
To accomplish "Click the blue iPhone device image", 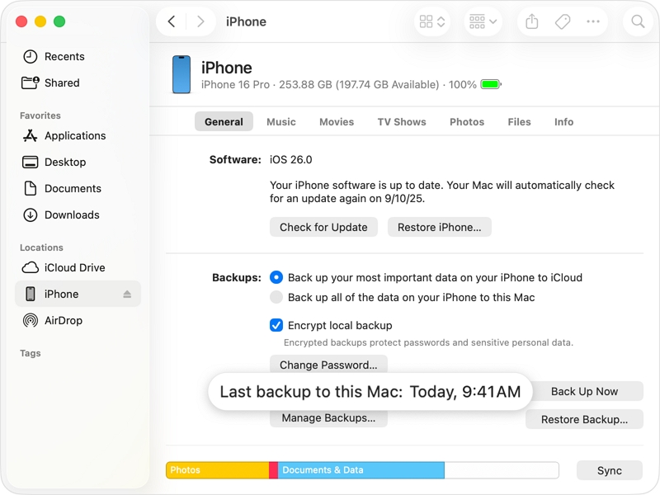I will point(181,74).
